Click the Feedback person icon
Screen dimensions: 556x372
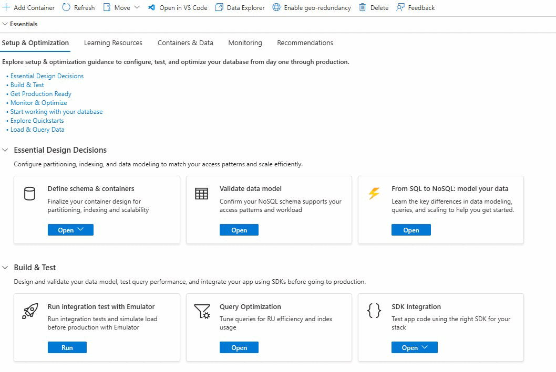click(x=400, y=7)
